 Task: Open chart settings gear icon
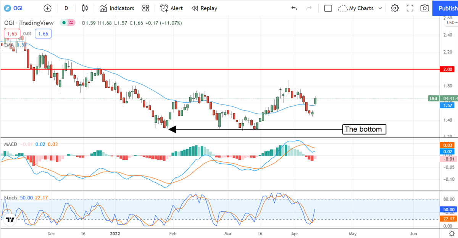[395, 8]
